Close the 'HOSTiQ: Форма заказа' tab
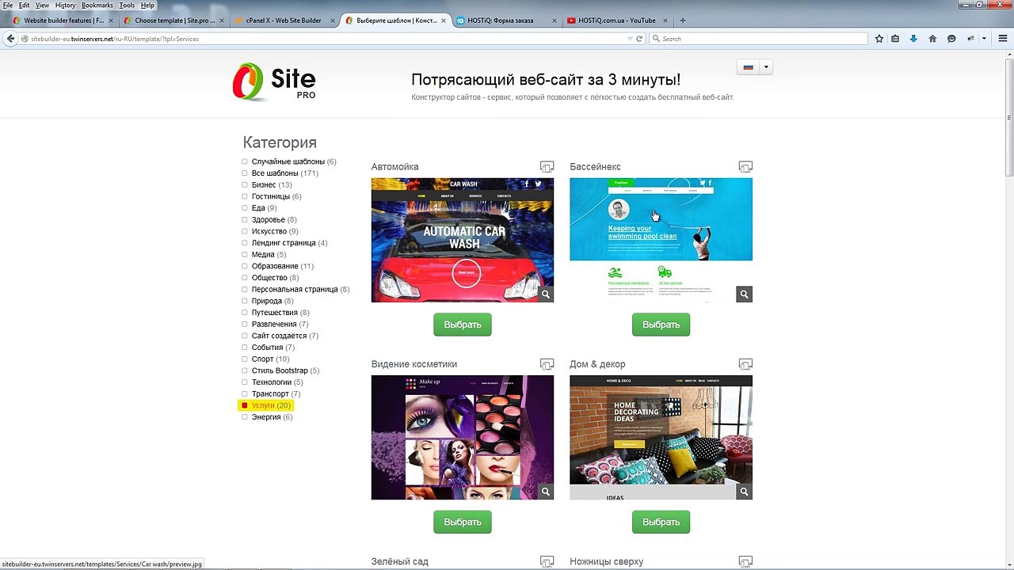Image resolution: width=1014 pixels, height=570 pixels. coord(555,21)
